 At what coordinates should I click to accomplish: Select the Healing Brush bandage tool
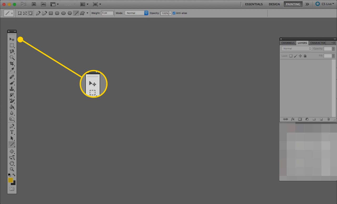[12, 77]
